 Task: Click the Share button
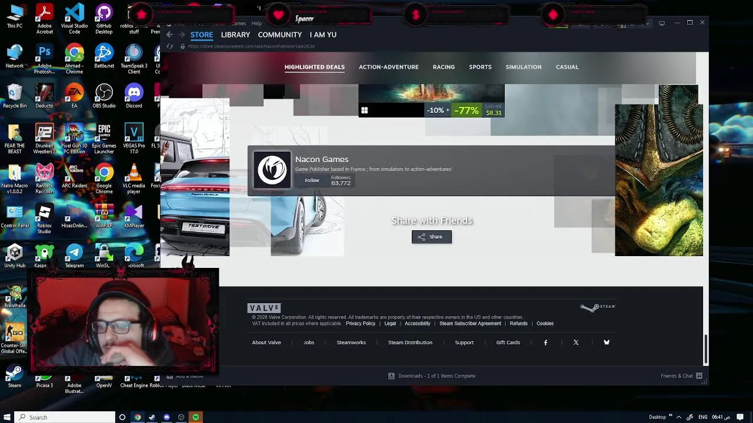point(432,237)
